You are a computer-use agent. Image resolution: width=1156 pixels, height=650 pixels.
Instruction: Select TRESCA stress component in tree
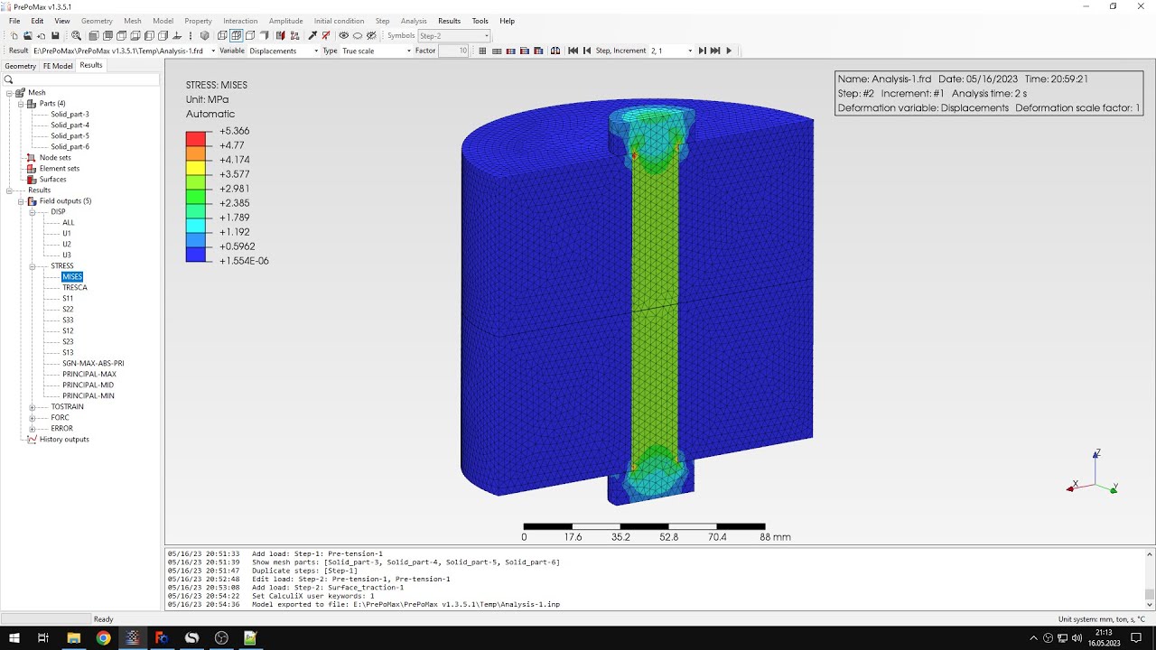75,288
